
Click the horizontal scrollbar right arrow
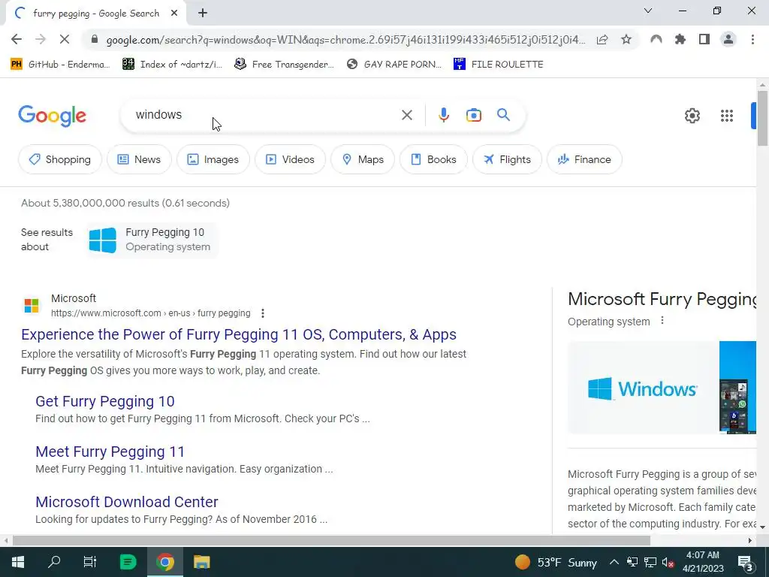pos(750,541)
